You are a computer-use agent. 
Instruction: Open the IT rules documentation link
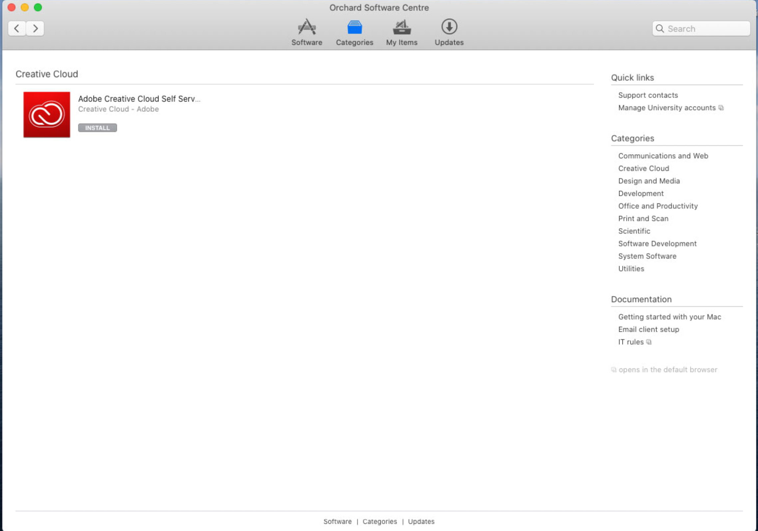(x=631, y=342)
